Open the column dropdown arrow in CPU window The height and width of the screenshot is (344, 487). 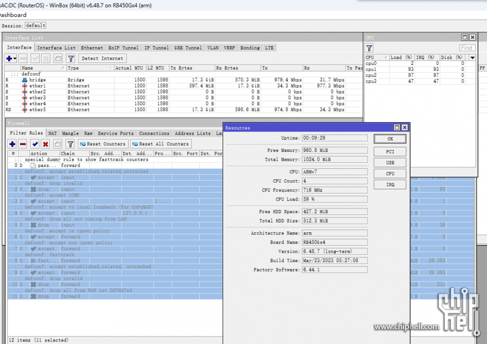[x=473, y=58]
